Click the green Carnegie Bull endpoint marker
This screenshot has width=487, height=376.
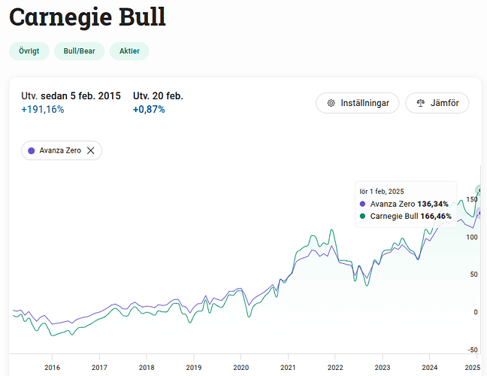480,190
